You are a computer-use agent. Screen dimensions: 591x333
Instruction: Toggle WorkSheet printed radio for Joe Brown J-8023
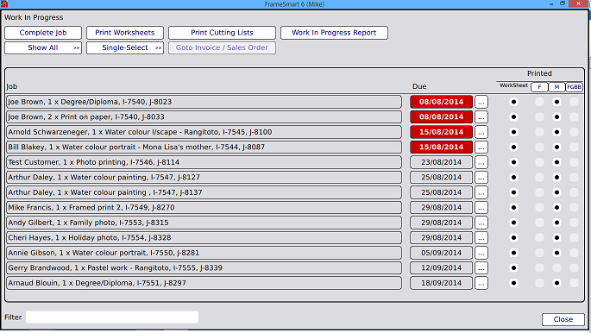(x=513, y=102)
